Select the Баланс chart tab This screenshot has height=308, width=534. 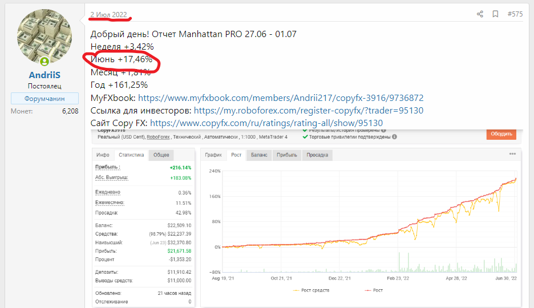[259, 155]
